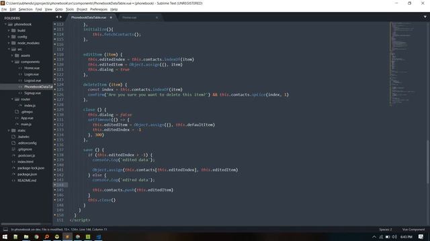Go to next tab arrow
430x241 pixels.
coord(61,17)
